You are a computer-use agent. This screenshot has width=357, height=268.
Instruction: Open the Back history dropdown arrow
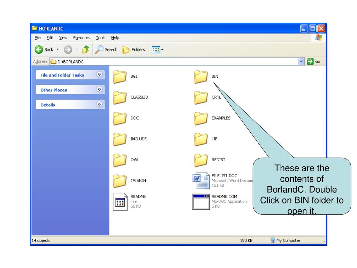tap(58, 50)
